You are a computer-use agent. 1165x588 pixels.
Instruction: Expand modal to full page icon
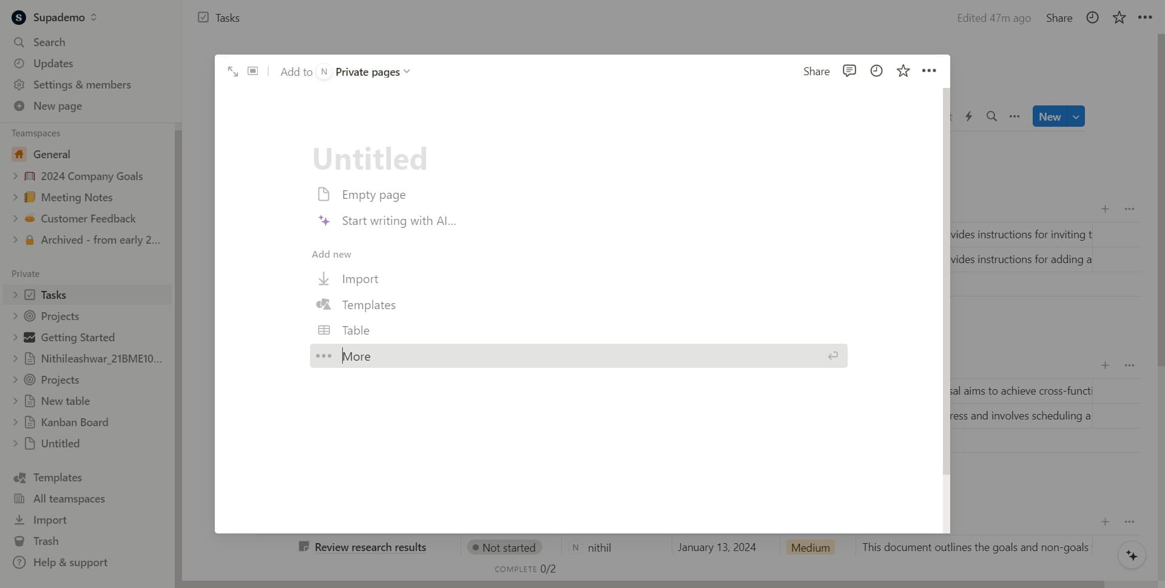pyautogui.click(x=233, y=72)
